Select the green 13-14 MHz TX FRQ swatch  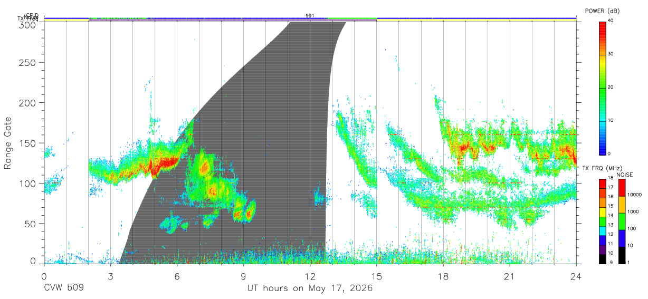pyautogui.click(x=602, y=221)
